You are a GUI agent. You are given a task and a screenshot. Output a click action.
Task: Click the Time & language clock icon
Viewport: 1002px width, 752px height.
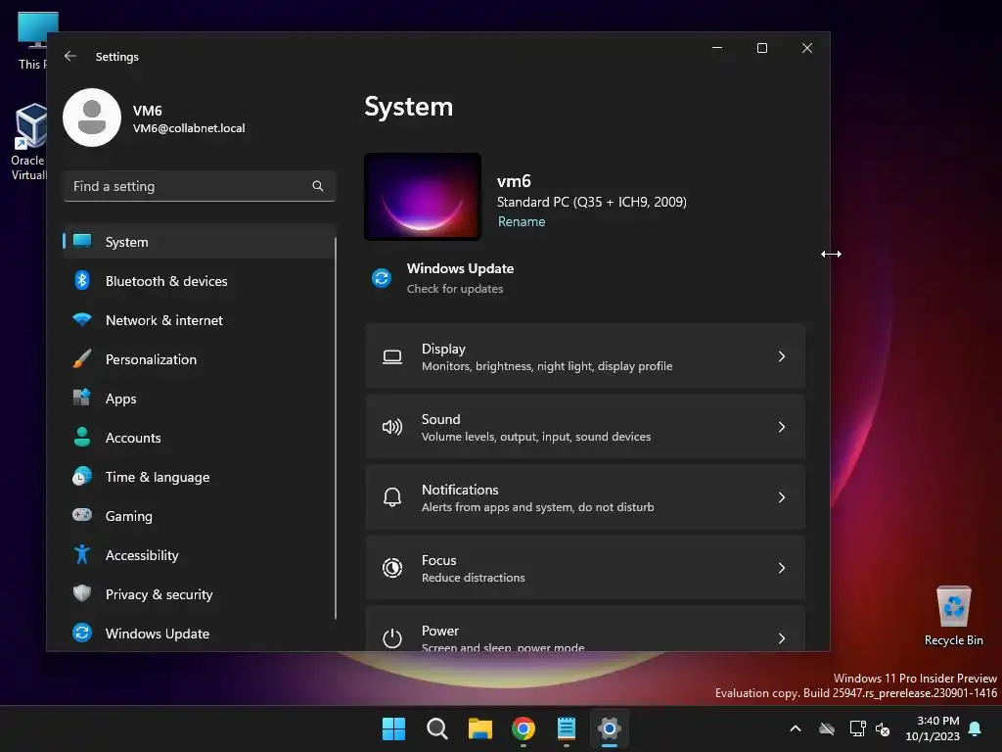click(82, 477)
